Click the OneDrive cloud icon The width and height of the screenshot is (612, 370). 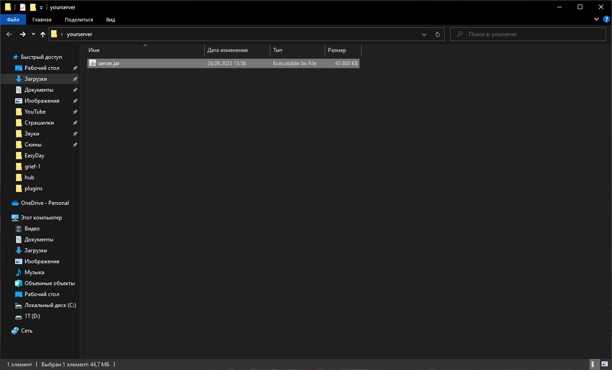(x=15, y=203)
